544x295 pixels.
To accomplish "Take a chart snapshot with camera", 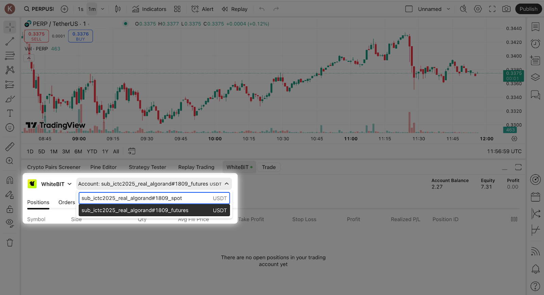I will tap(507, 9).
